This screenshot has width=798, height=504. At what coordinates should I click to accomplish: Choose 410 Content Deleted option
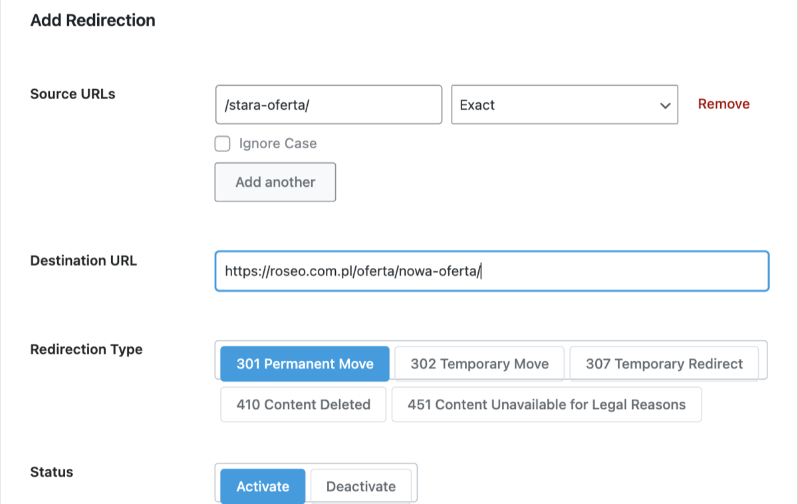pyautogui.click(x=303, y=404)
